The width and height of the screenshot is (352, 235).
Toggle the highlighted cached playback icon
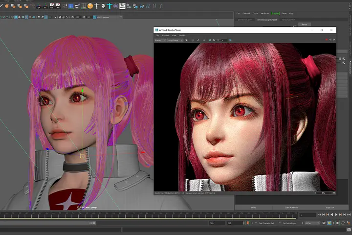329,223
